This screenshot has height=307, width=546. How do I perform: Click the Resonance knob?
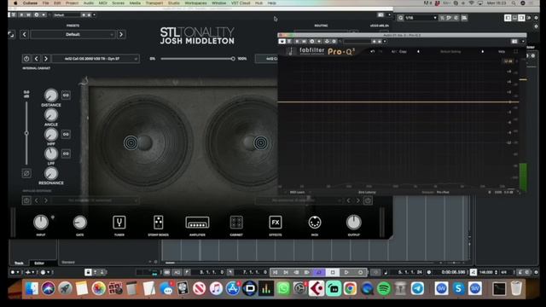(x=51, y=173)
